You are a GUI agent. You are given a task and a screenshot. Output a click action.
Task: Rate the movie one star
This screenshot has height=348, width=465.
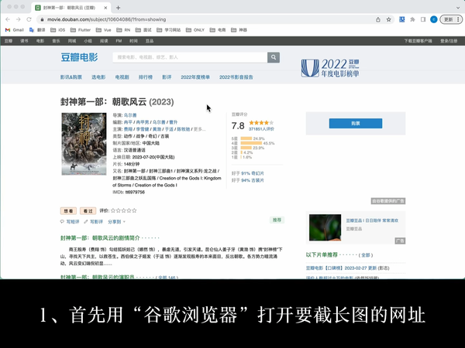pyautogui.click(x=113, y=210)
